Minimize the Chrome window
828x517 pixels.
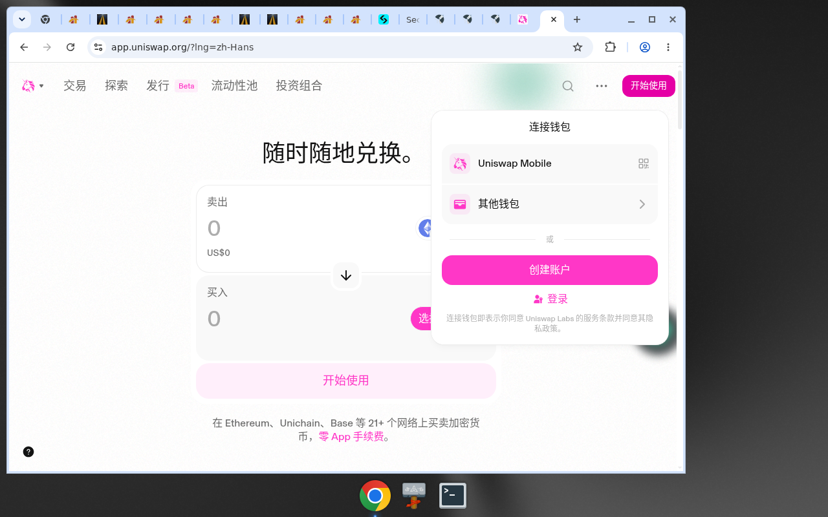click(631, 19)
